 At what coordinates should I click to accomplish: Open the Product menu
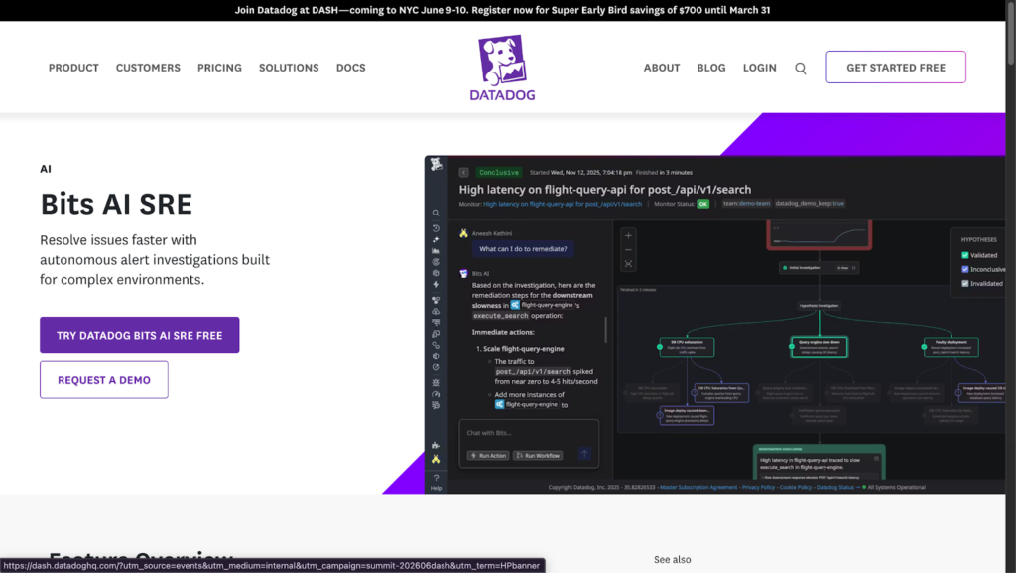73,68
